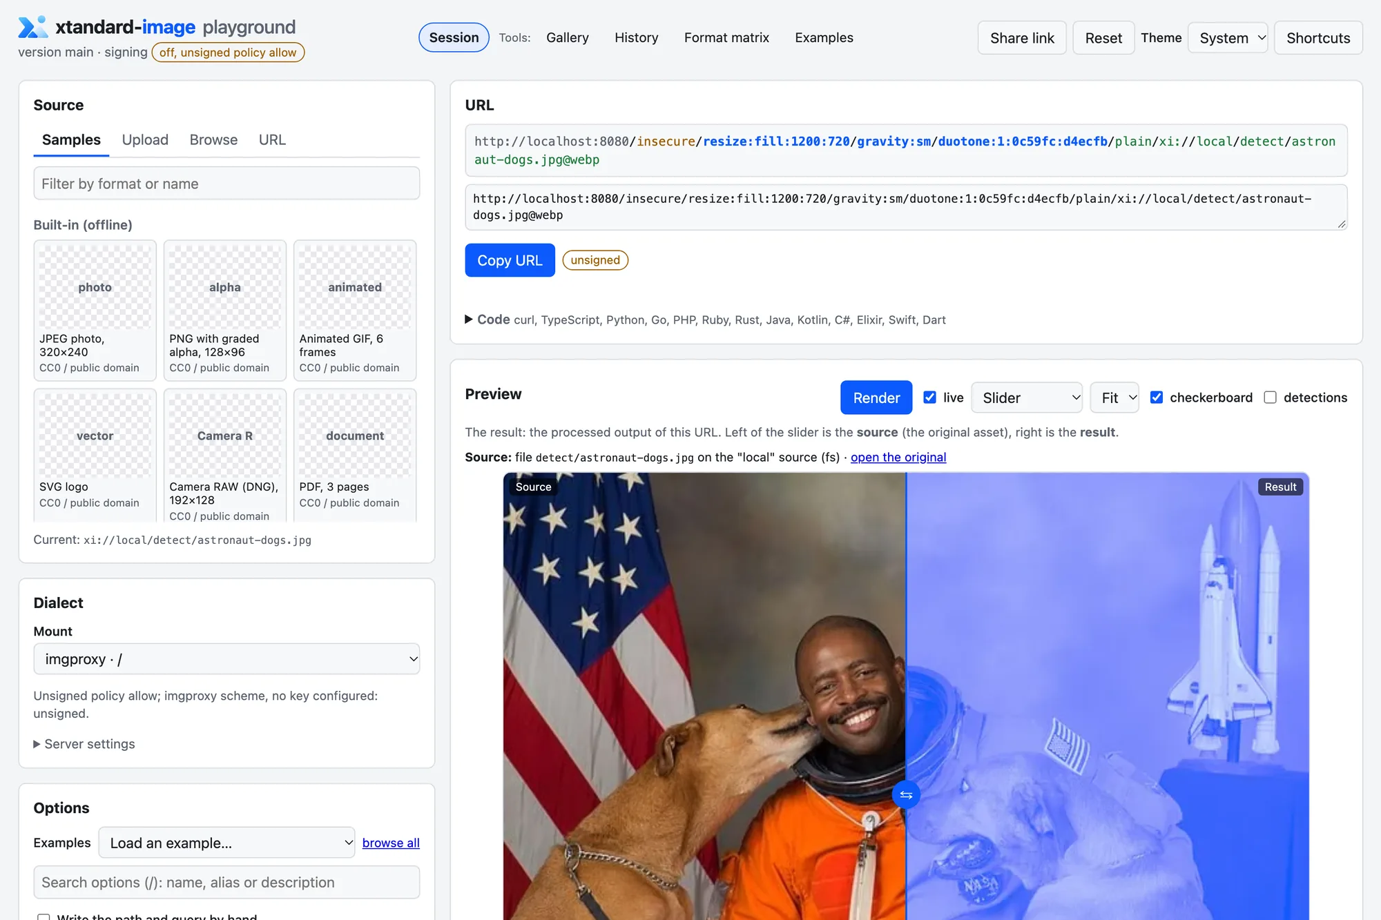Switch to the Samples source tab

pyautogui.click(x=71, y=140)
